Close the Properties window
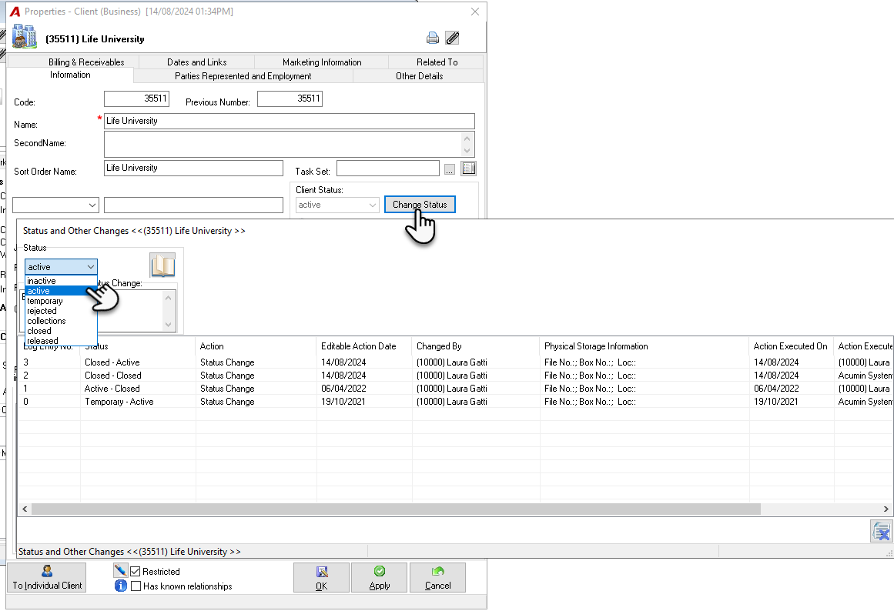The width and height of the screenshot is (894, 611). (474, 12)
